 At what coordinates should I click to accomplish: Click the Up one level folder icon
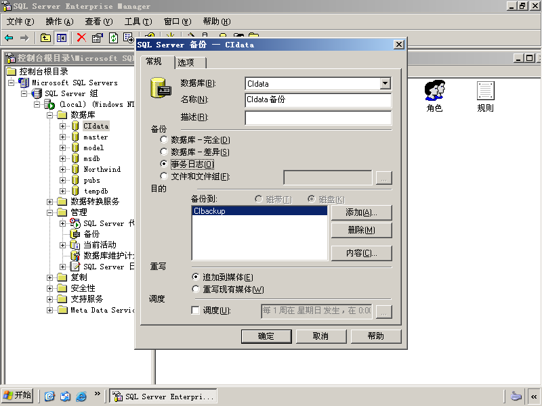(45, 38)
